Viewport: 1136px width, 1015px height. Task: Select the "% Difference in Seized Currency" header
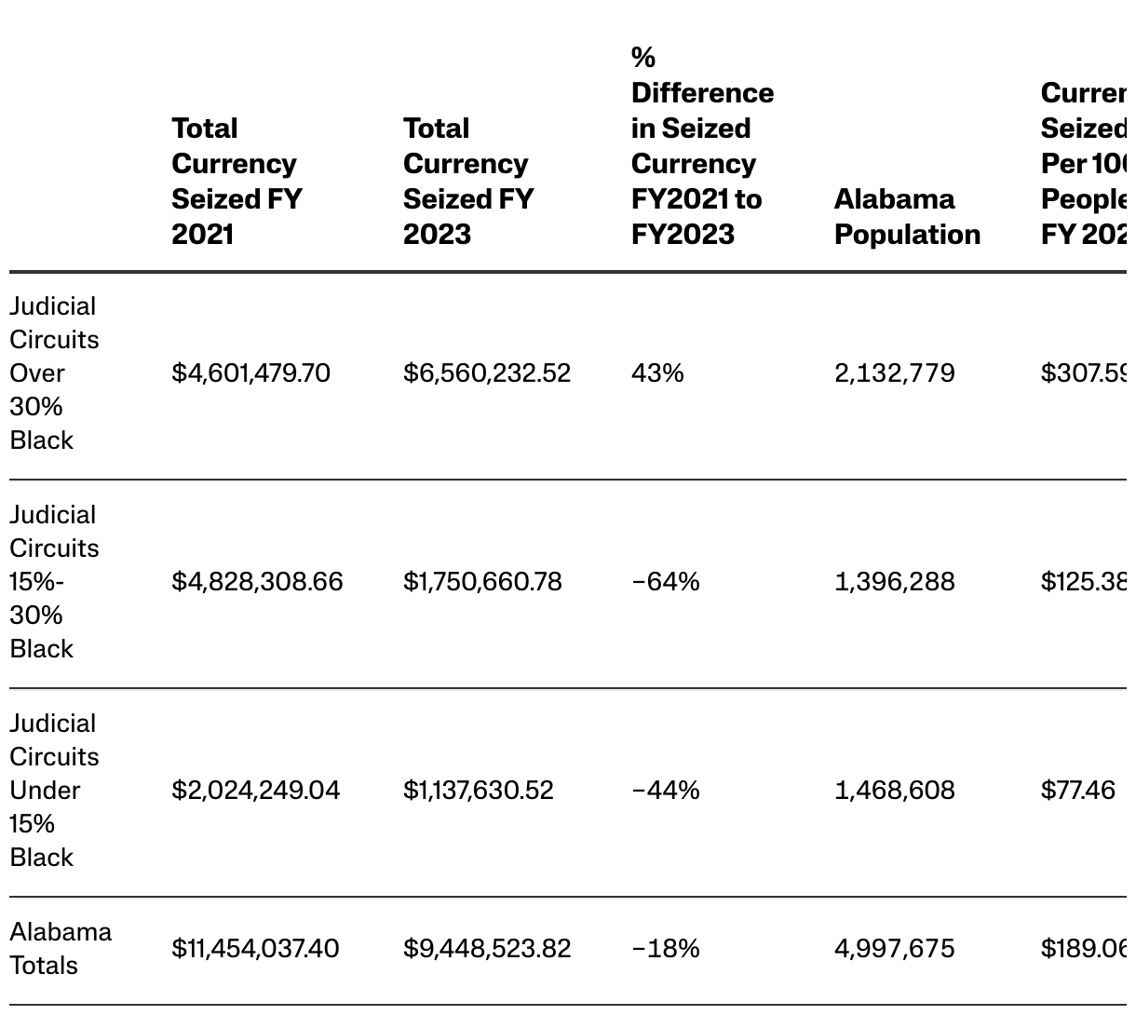coord(701,145)
